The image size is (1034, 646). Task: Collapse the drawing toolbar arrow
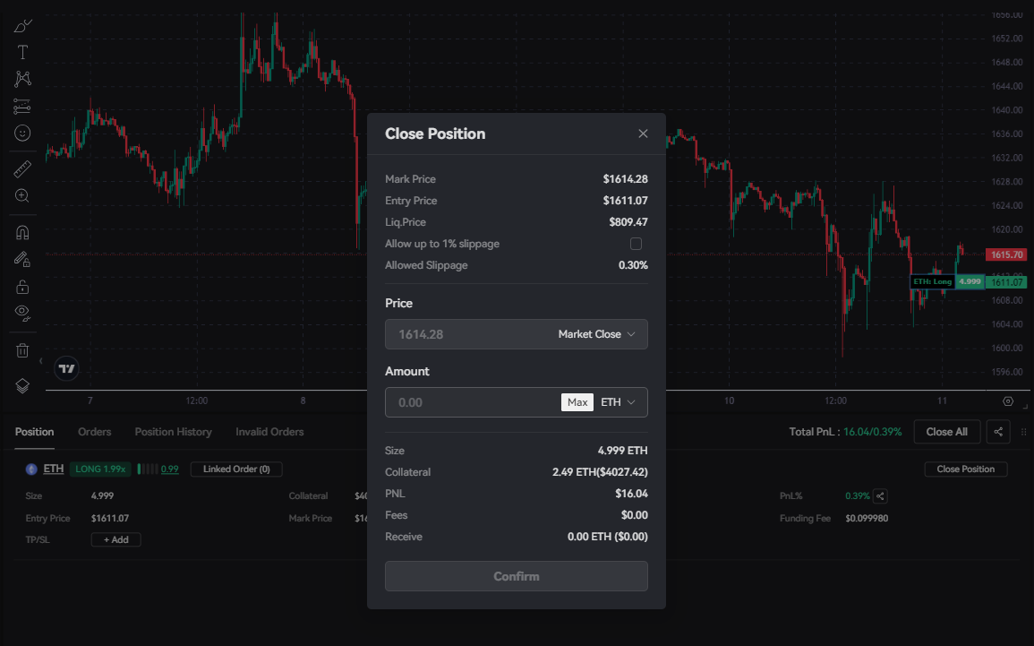click(x=41, y=361)
